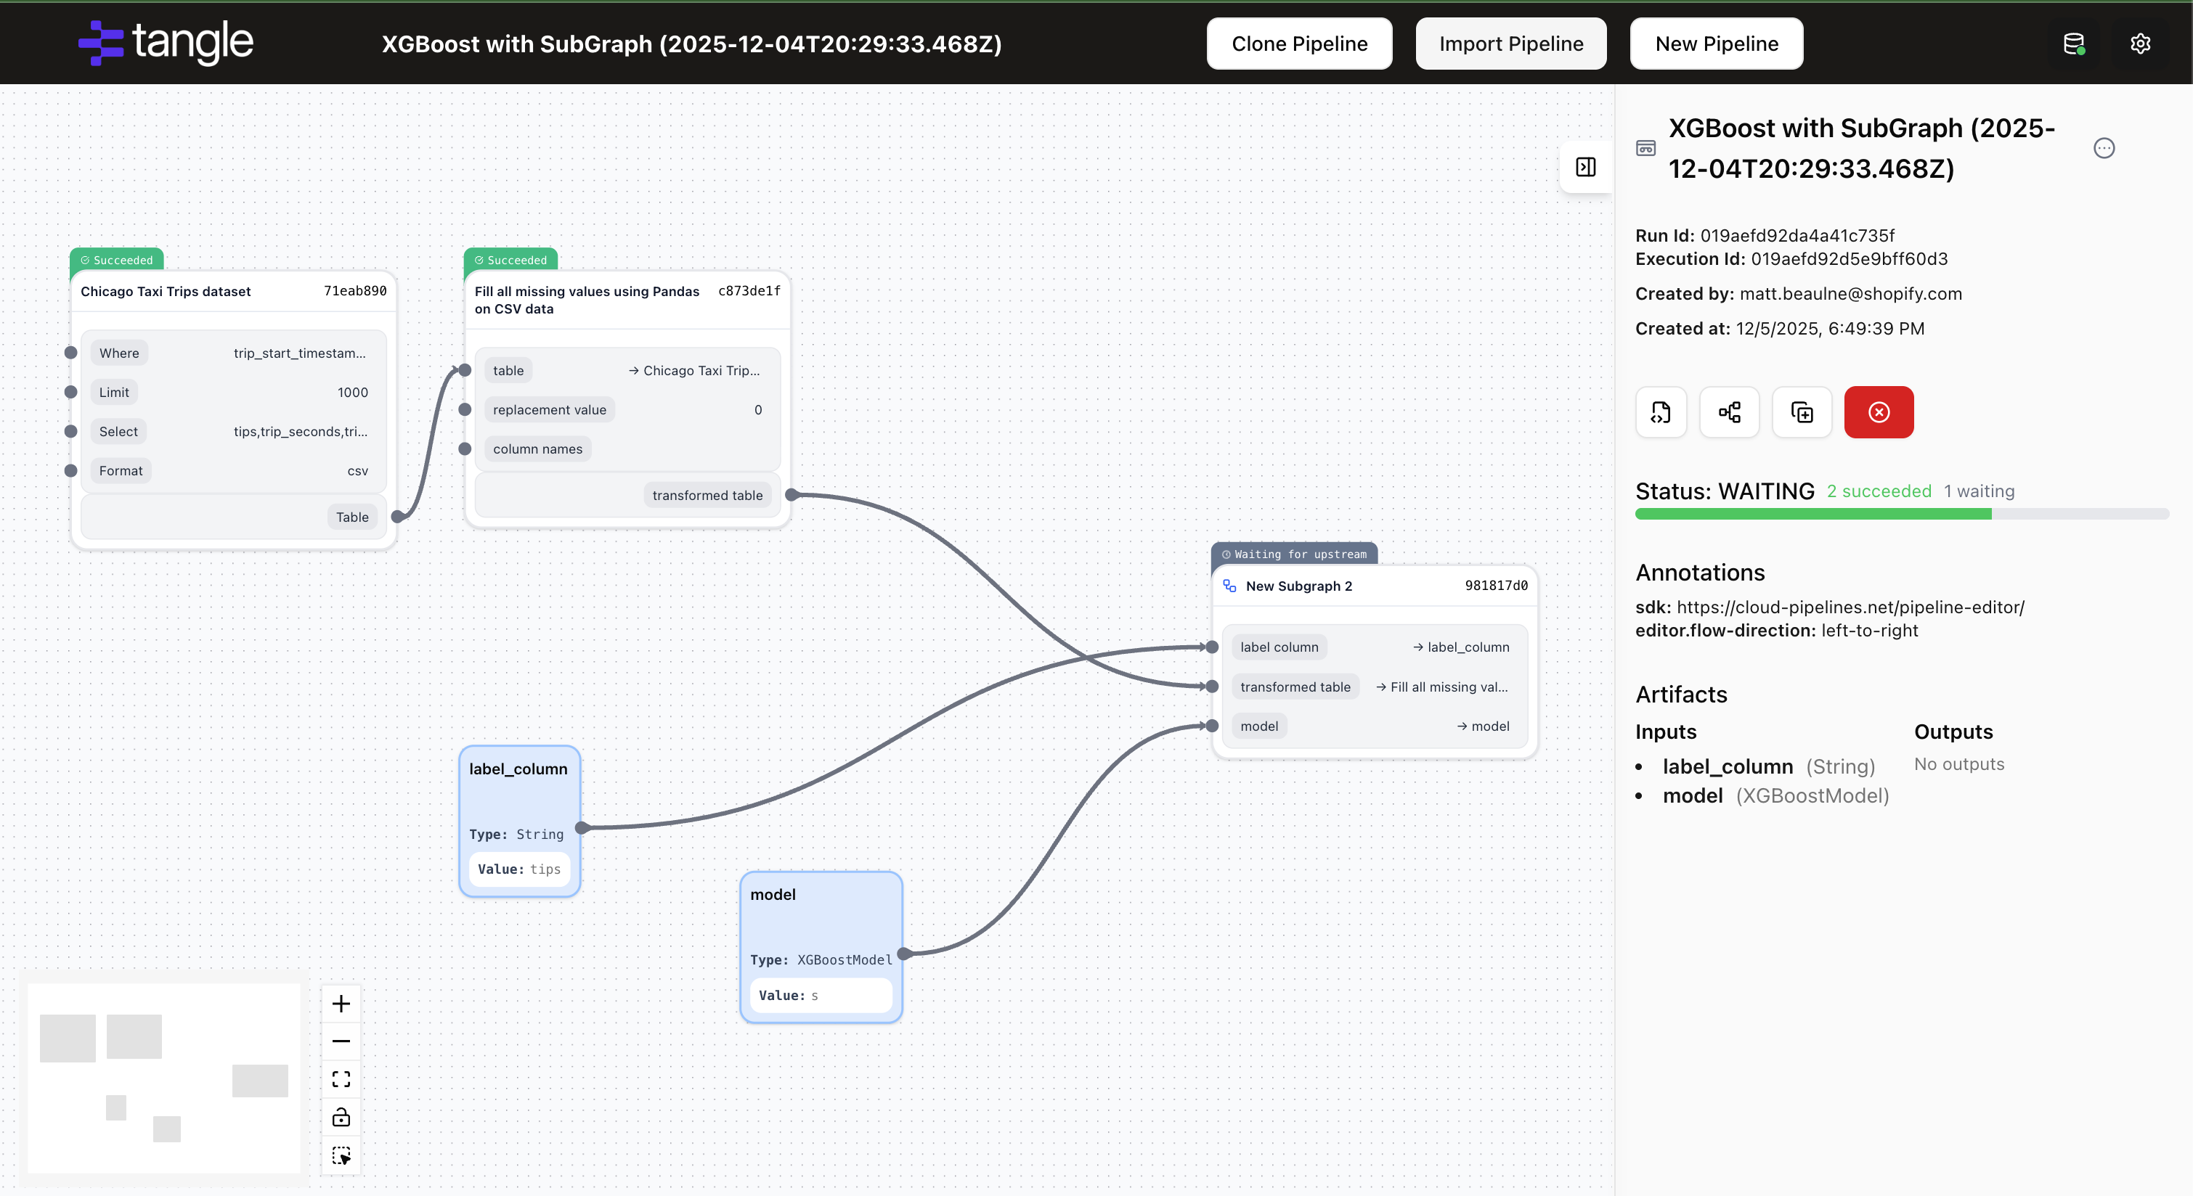Collapse the right details side panel
The height and width of the screenshot is (1196, 2193).
click(x=1585, y=167)
